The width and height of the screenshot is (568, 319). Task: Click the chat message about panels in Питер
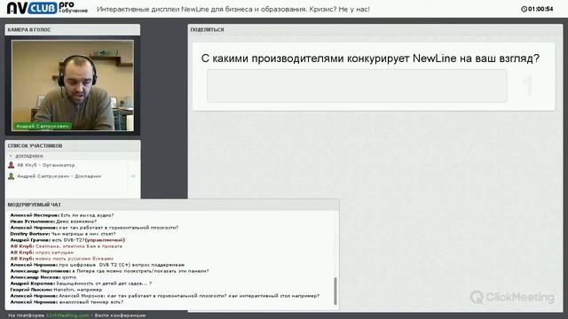pyautogui.click(x=109, y=271)
